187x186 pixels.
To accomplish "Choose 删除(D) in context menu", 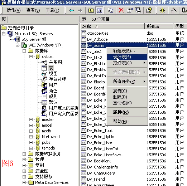I will [127, 97].
